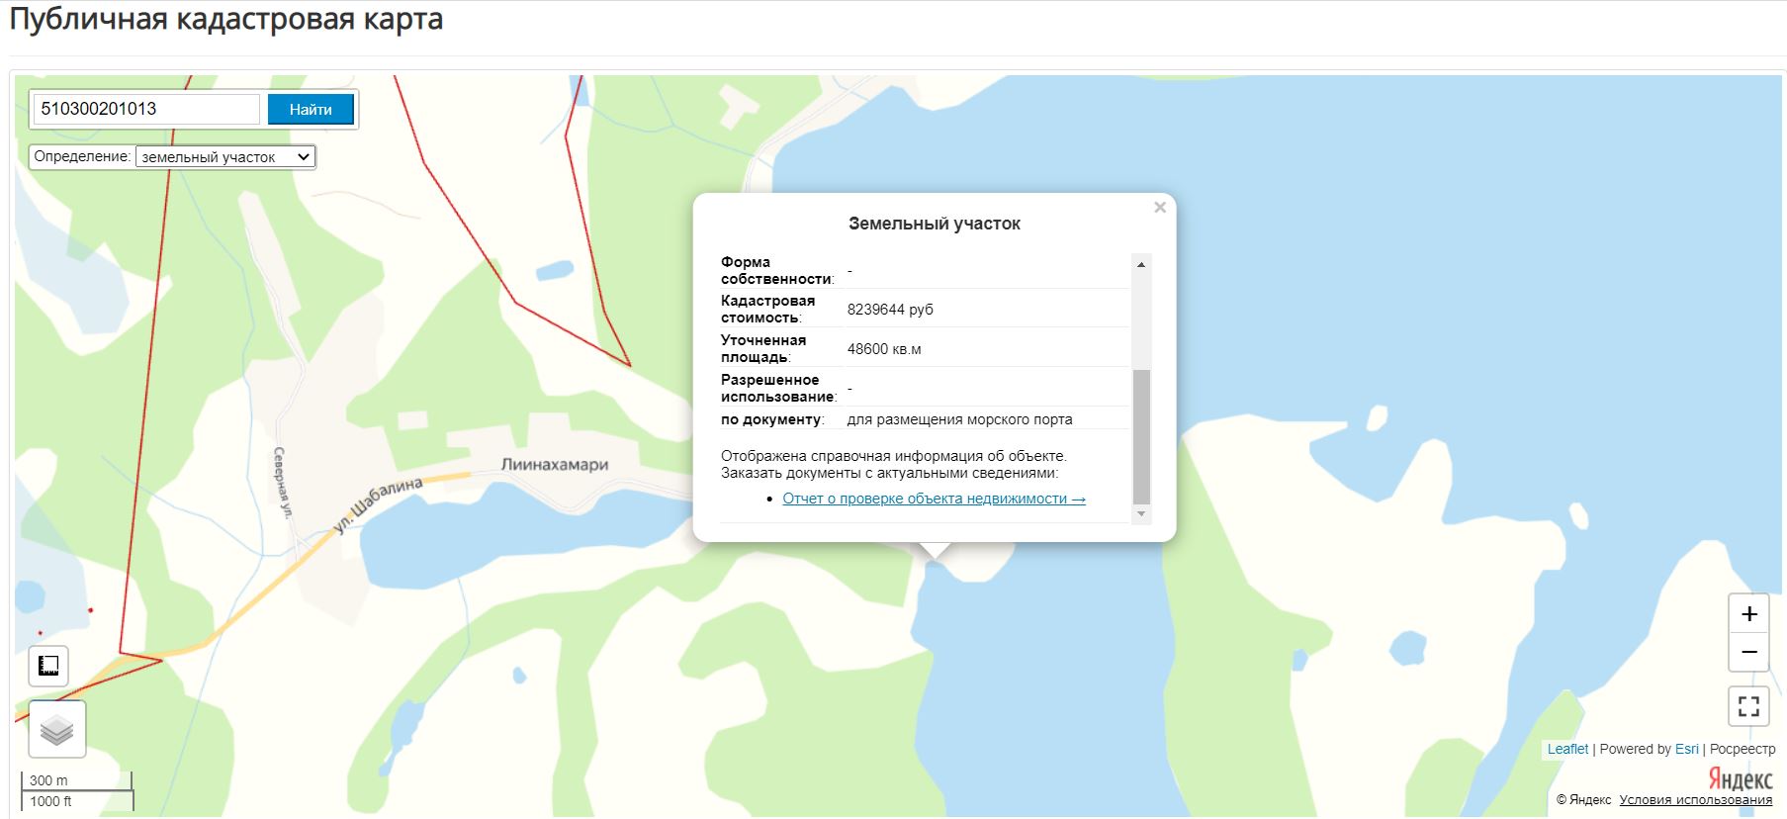Click the cadastral number search field
1787x819 pixels.
tap(146, 109)
